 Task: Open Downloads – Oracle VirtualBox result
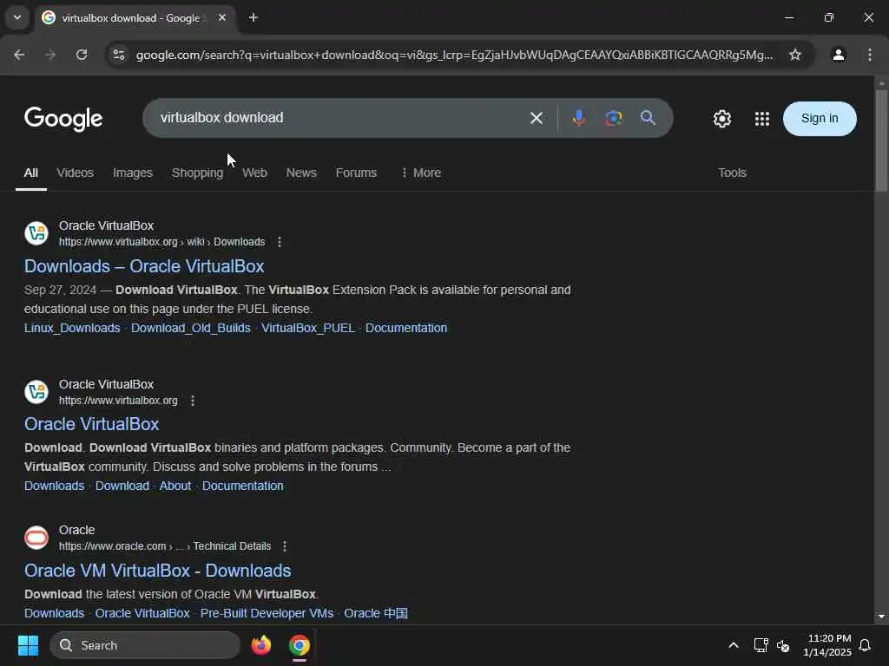click(x=144, y=266)
